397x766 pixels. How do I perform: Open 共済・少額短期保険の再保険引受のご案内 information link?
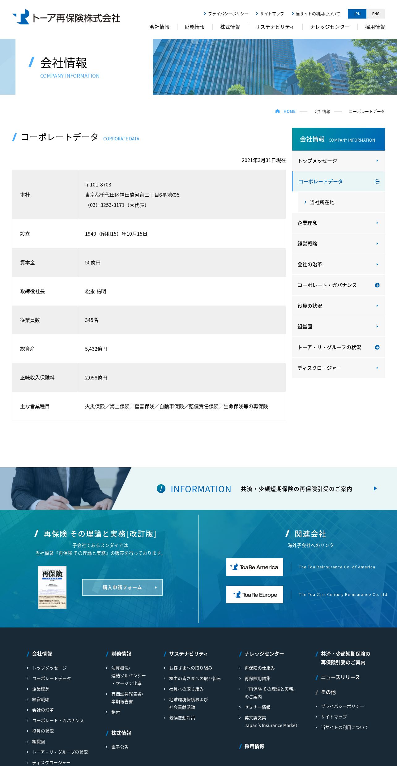click(297, 489)
